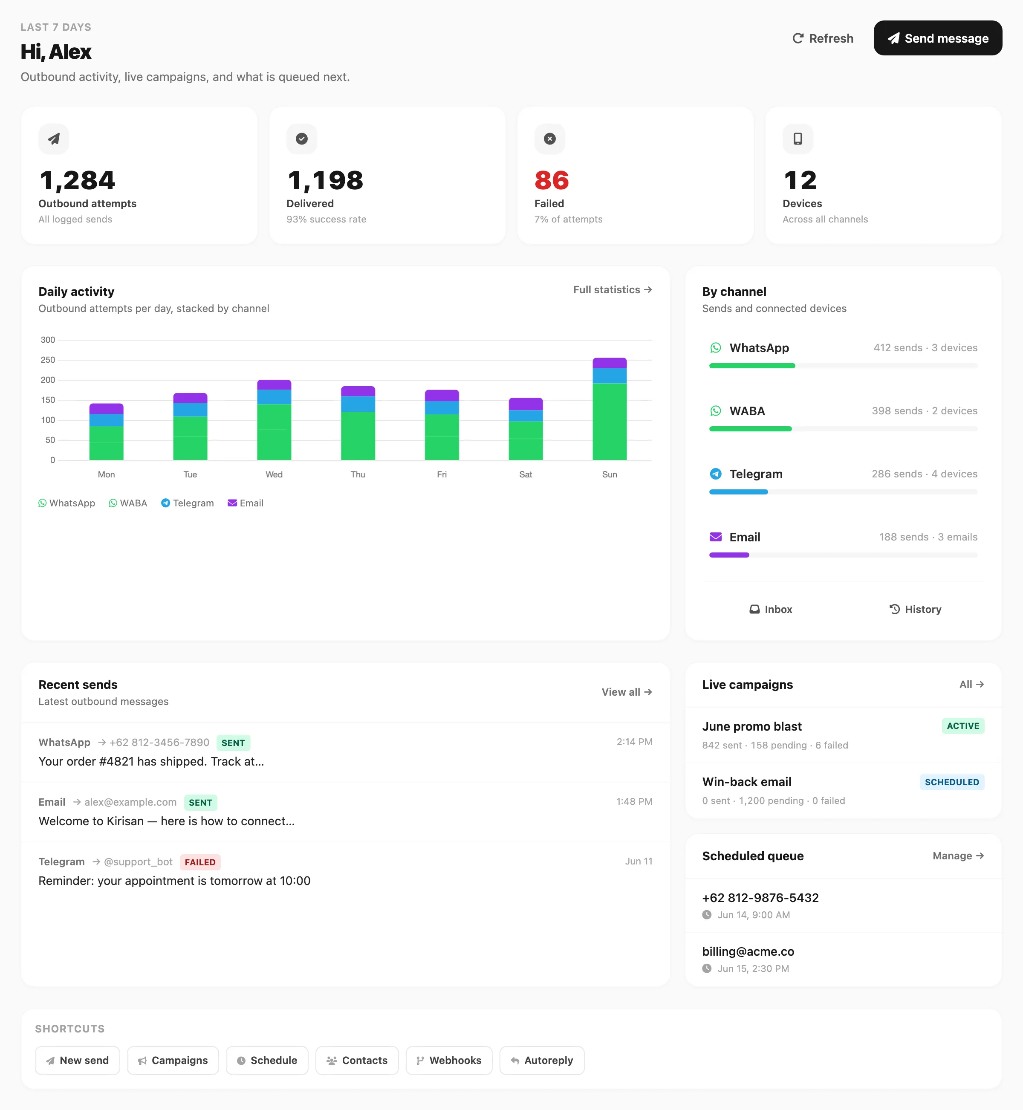Click recipient @support_bot

(x=139, y=862)
